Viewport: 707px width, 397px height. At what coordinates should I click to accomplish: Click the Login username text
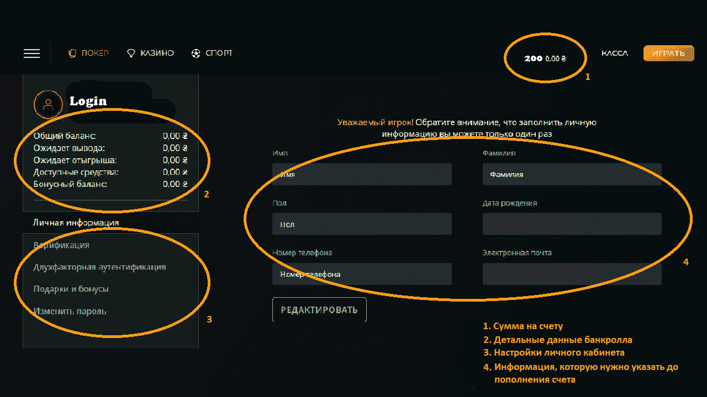88,101
